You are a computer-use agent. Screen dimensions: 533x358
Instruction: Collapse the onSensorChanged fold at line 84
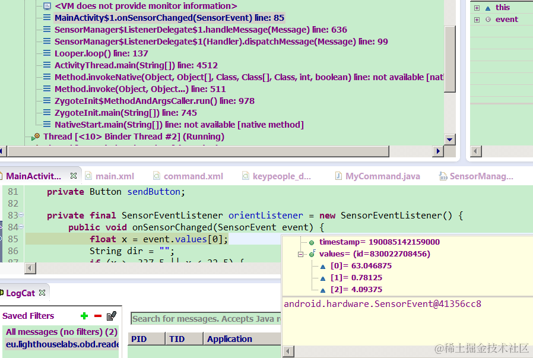21,227
